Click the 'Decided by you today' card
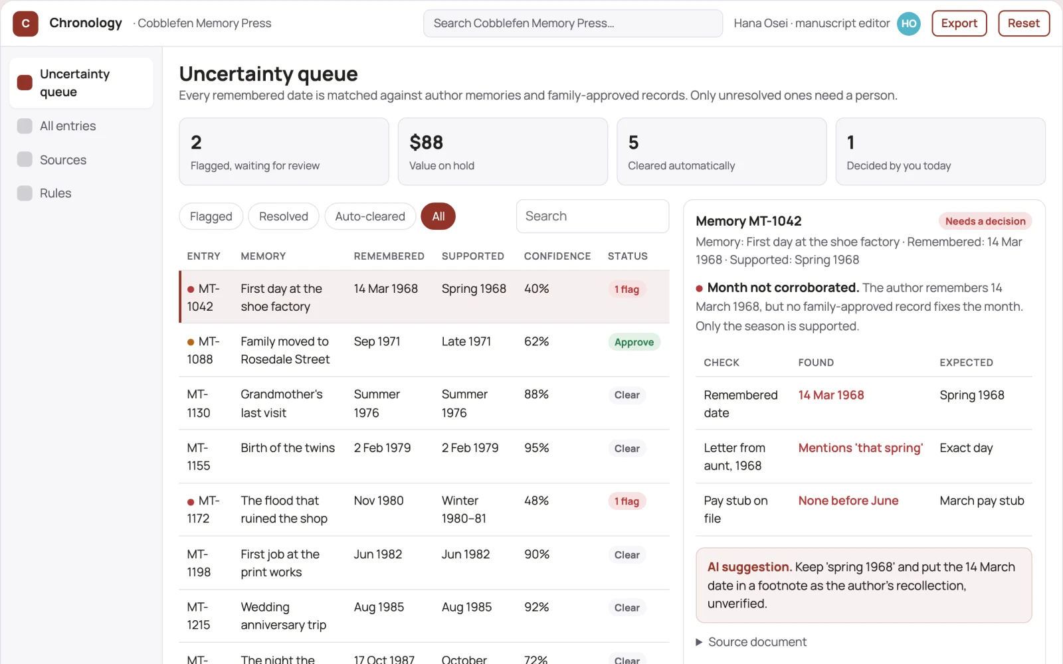The width and height of the screenshot is (1063, 664). tap(940, 151)
